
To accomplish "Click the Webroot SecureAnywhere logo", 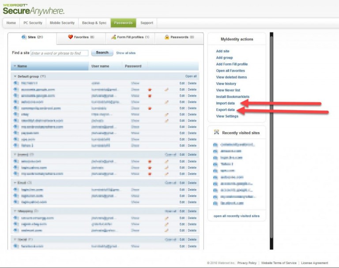I will tap(33, 8).
